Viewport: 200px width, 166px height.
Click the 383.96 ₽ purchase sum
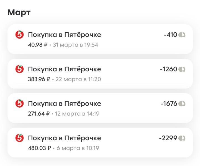click(39, 79)
